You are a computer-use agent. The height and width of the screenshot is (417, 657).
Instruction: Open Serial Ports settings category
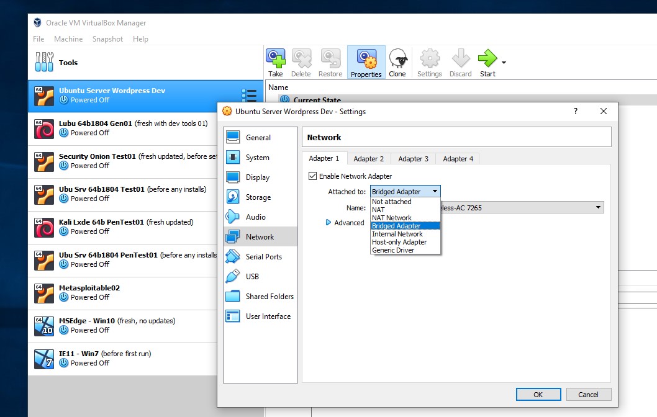tap(260, 257)
